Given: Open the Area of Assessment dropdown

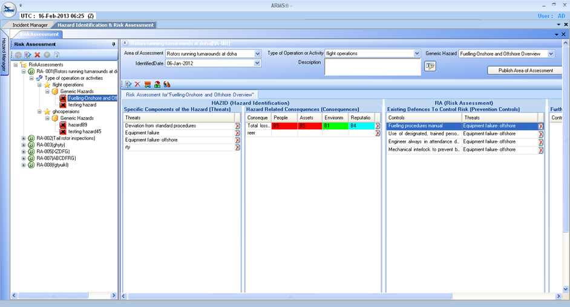Looking at the screenshot, I should [257, 54].
